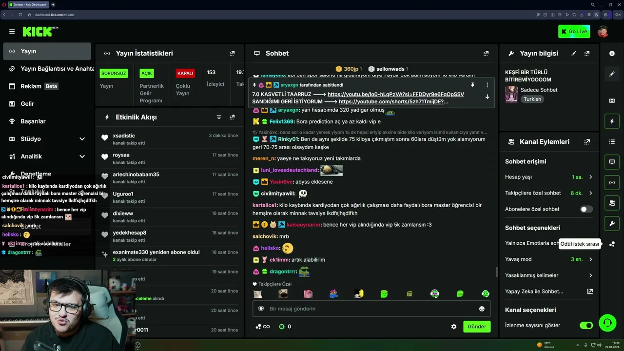Click the 153 İzleyici viewer count
The image size is (624, 351).
tap(215, 78)
